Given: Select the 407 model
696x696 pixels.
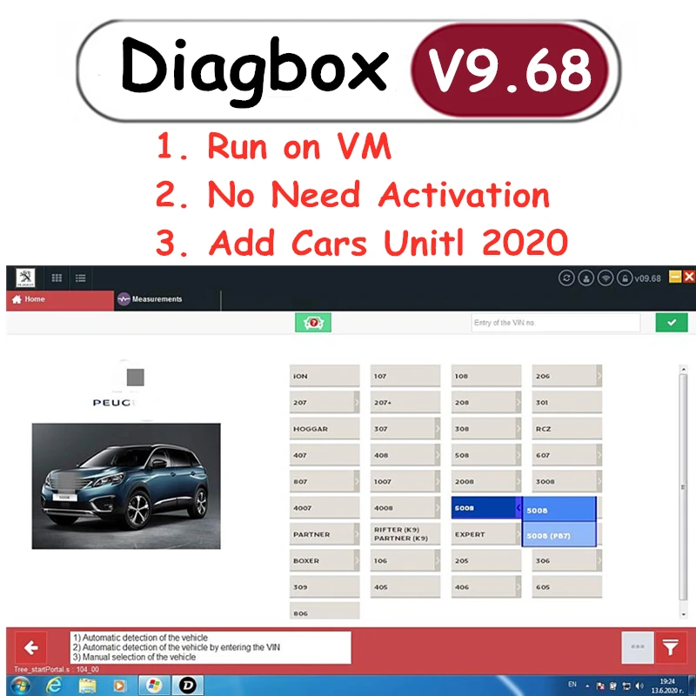Looking at the screenshot, I should [325, 455].
